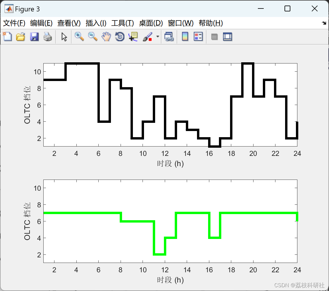Click the top plot's OLTC 档位 y-axis label
This screenshot has height=291, width=329.
[x=27, y=105]
